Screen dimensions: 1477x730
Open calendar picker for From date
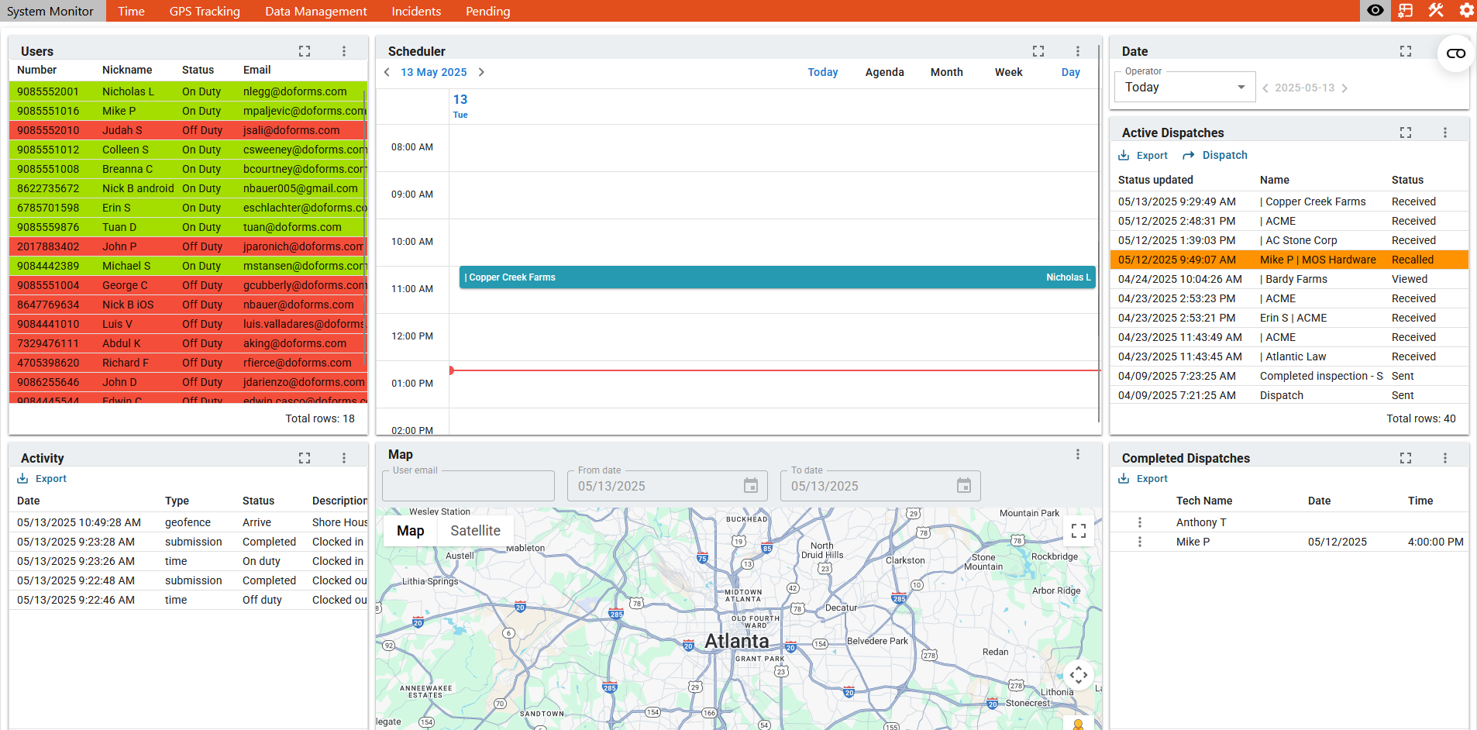coord(751,486)
